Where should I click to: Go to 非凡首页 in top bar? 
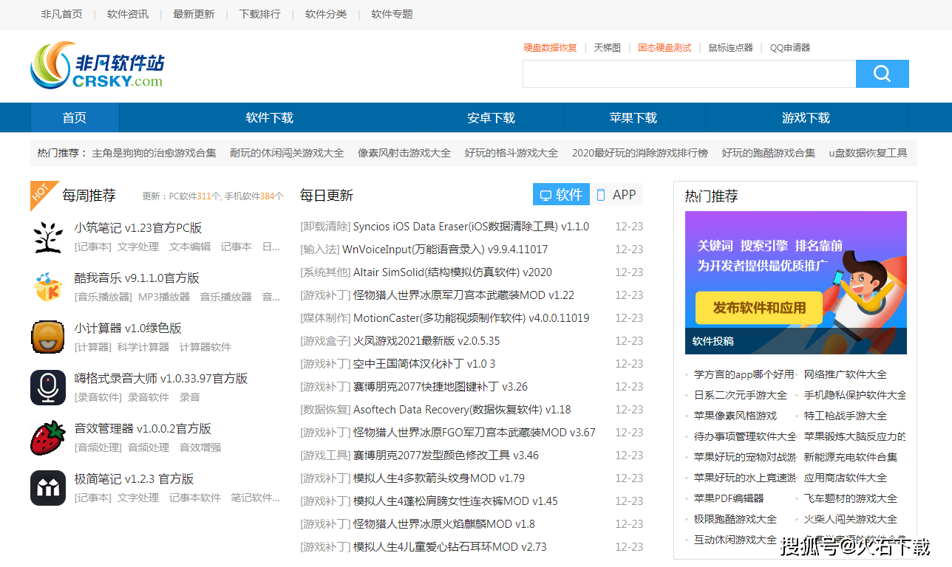coord(61,14)
